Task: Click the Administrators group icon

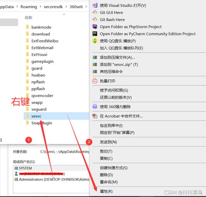Action: click(x=16, y=179)
